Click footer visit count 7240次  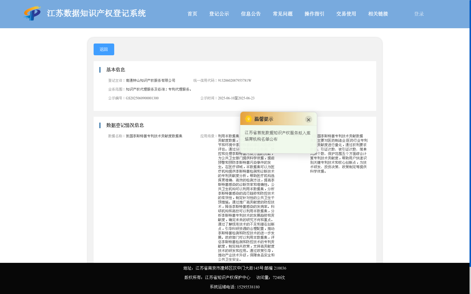pyautogui.click(x=279, y=278)
